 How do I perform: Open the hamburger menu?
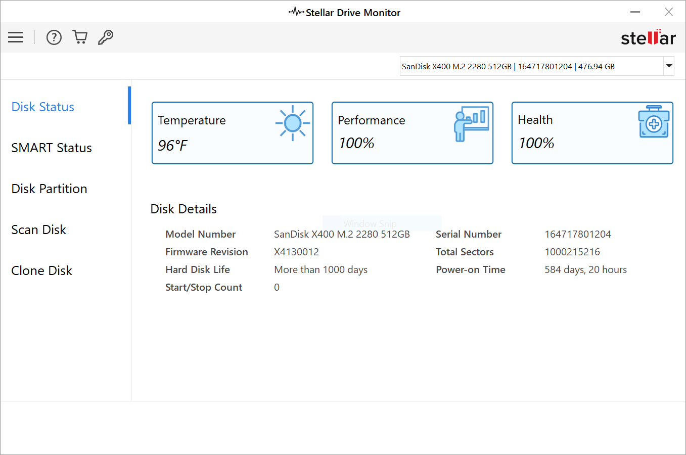15,37
